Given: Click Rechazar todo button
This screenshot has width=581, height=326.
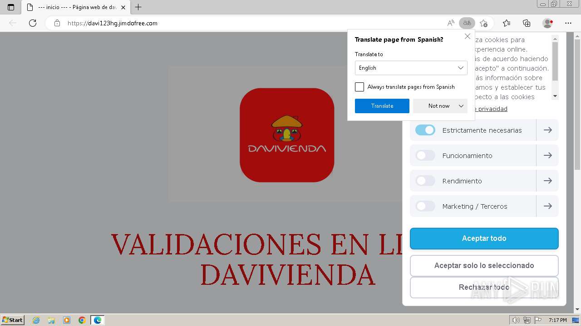Looking at the screenshot, I should 484,288.
